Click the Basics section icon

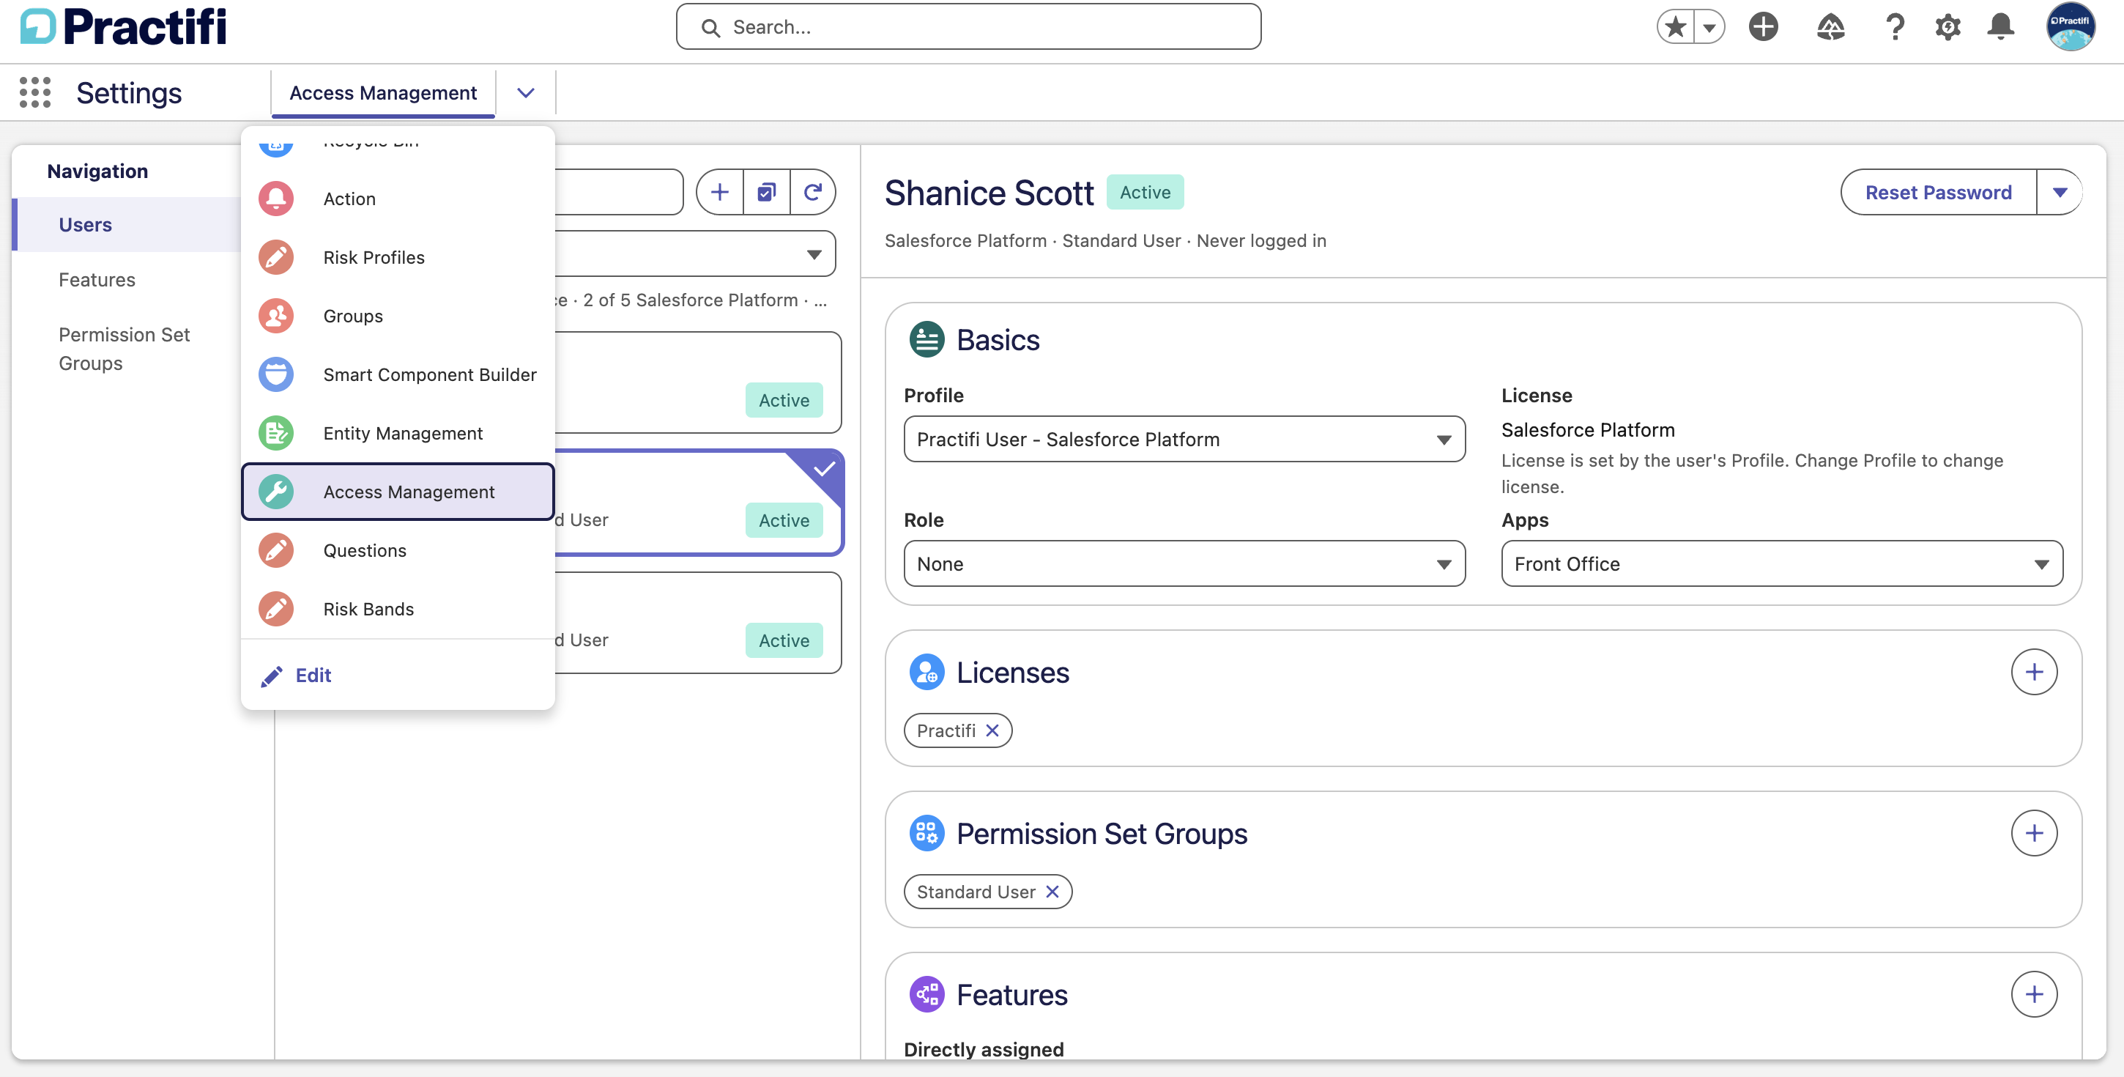tap(927, 339)
